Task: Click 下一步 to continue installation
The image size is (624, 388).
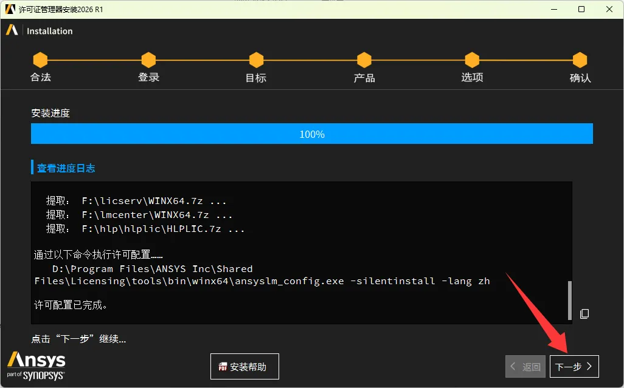Action: (x=574, y=366)
